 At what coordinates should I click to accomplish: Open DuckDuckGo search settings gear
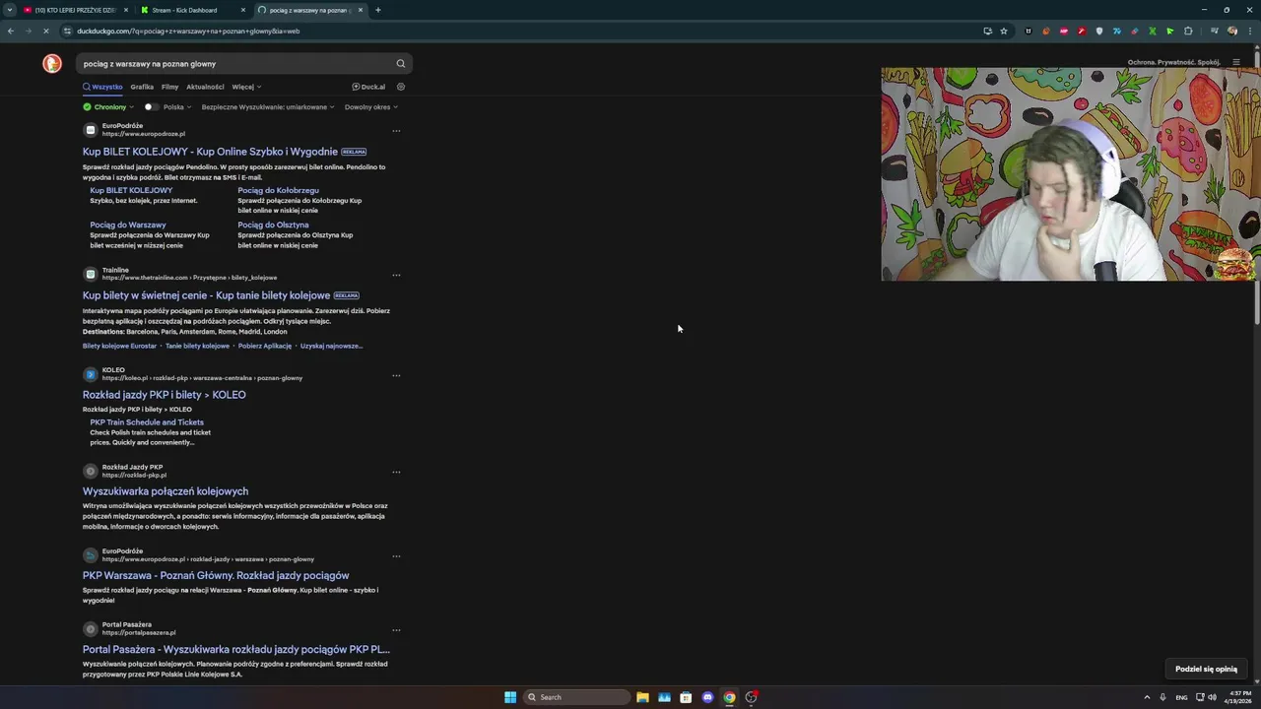(400, 87)
